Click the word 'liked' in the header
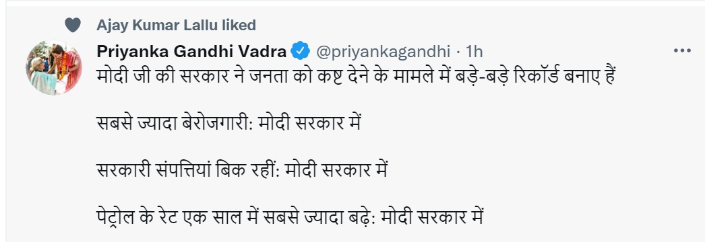 (239, 25)
